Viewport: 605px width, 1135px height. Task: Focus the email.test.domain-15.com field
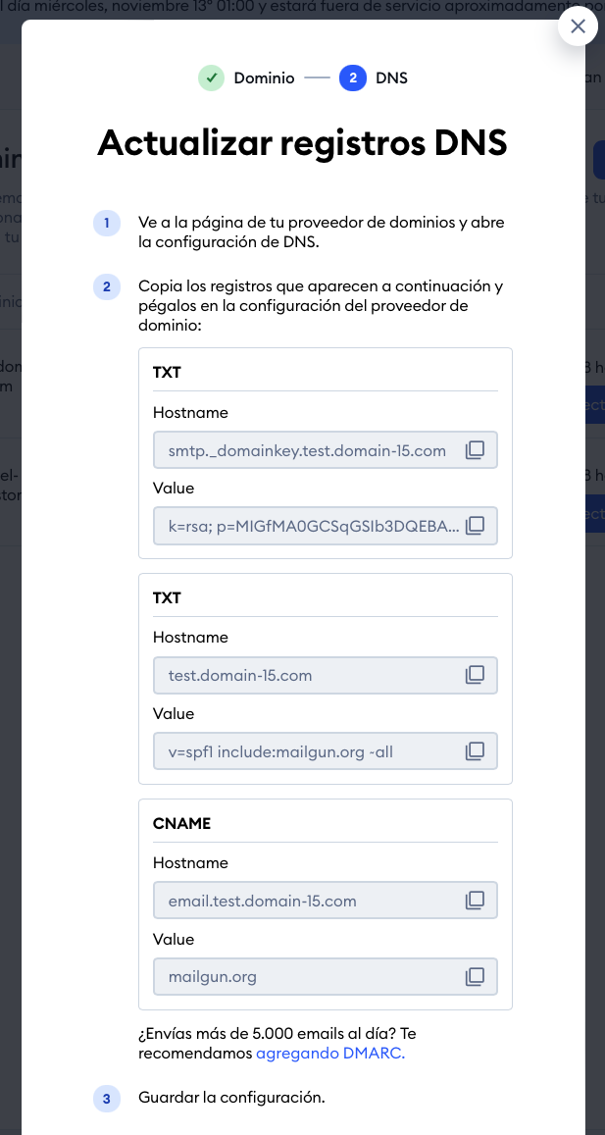tap(325, 901)
